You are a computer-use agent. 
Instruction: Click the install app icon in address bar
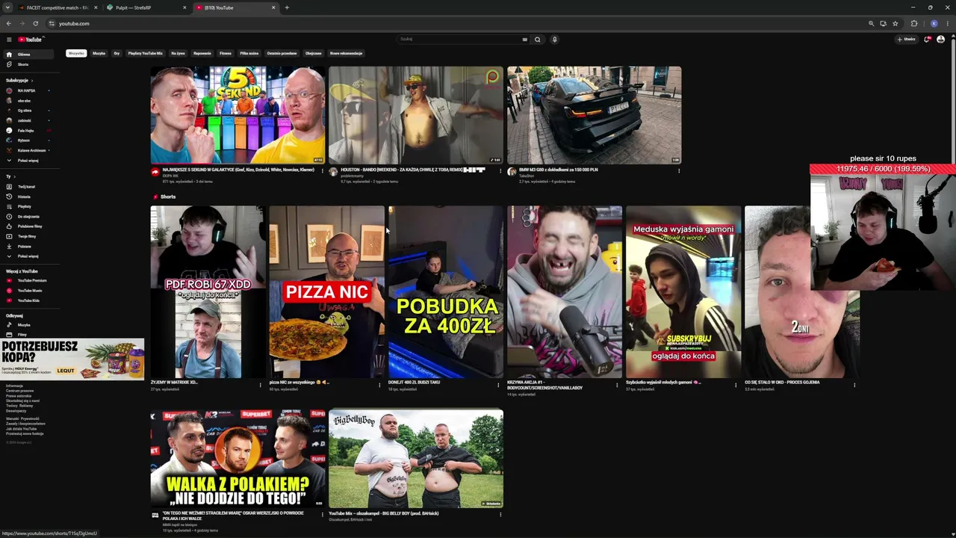[x=883, y=23]
